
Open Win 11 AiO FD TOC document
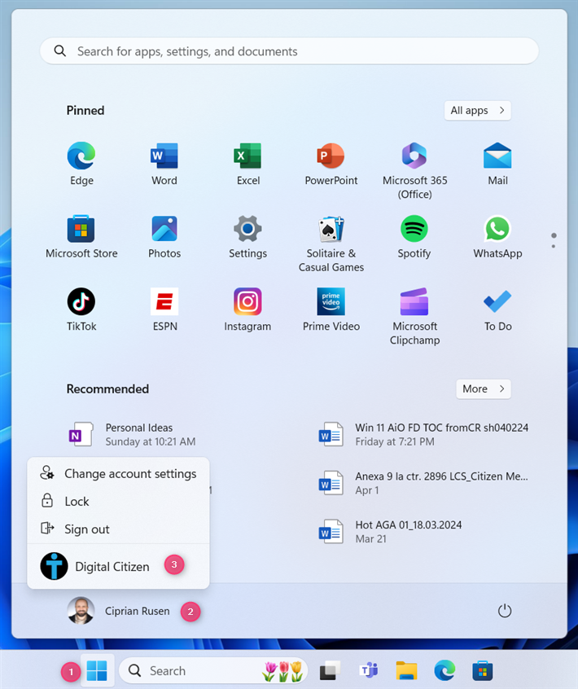(x=424, y=434)
